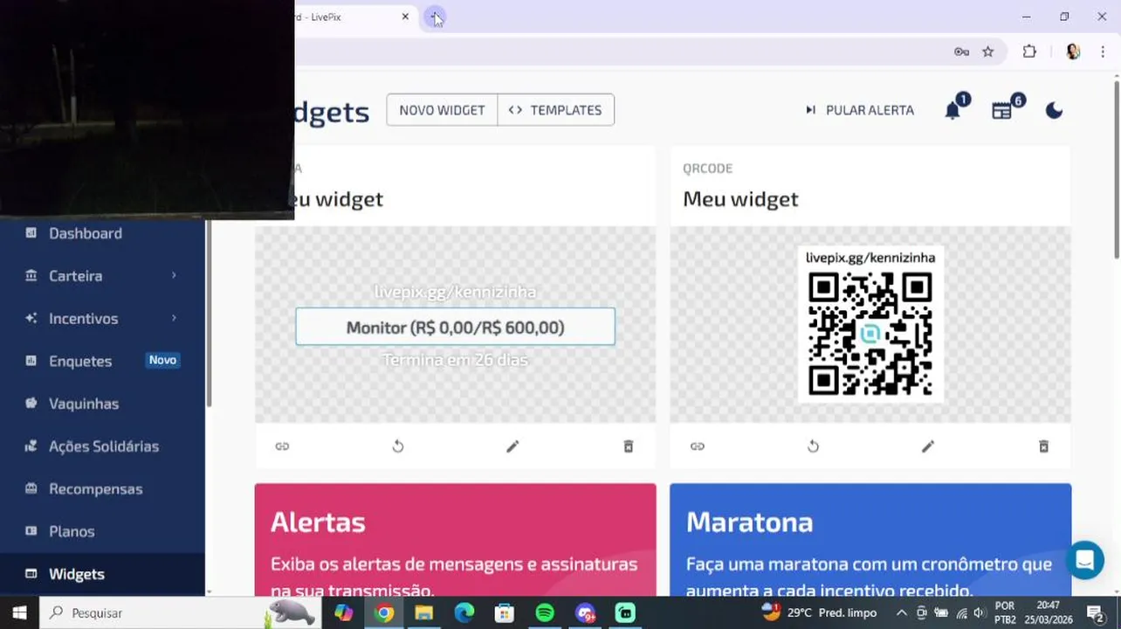Open Enquetes in the sidebar
The image size is (1121, 629).
(x=80, y=361)
